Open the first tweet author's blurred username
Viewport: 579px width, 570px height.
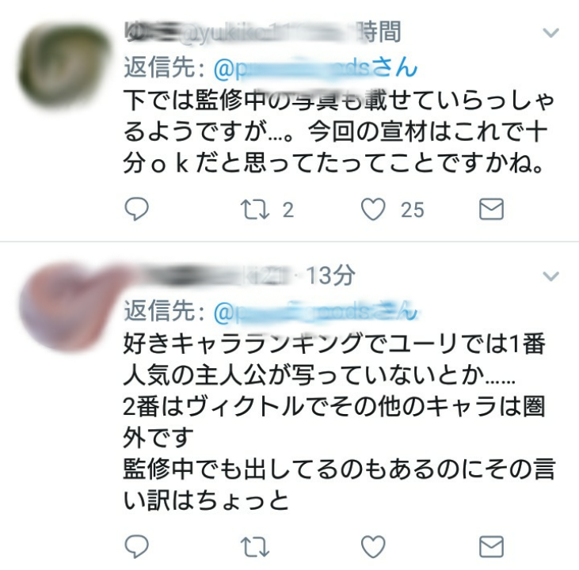[x=240, y=32]
